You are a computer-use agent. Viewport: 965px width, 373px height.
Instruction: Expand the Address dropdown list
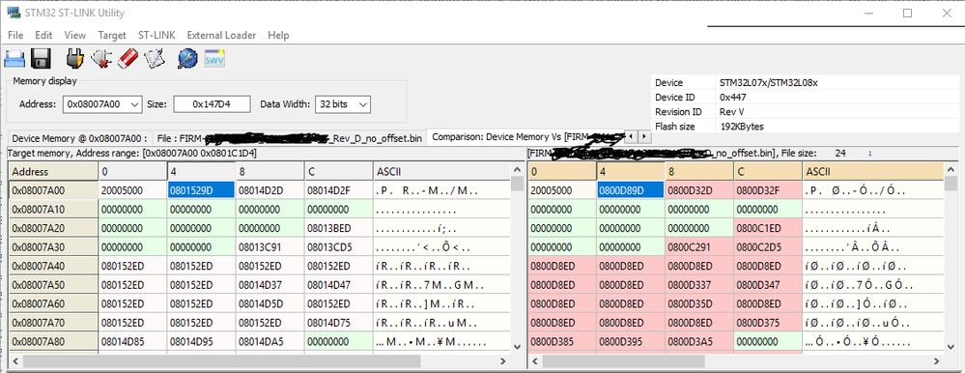135,104
